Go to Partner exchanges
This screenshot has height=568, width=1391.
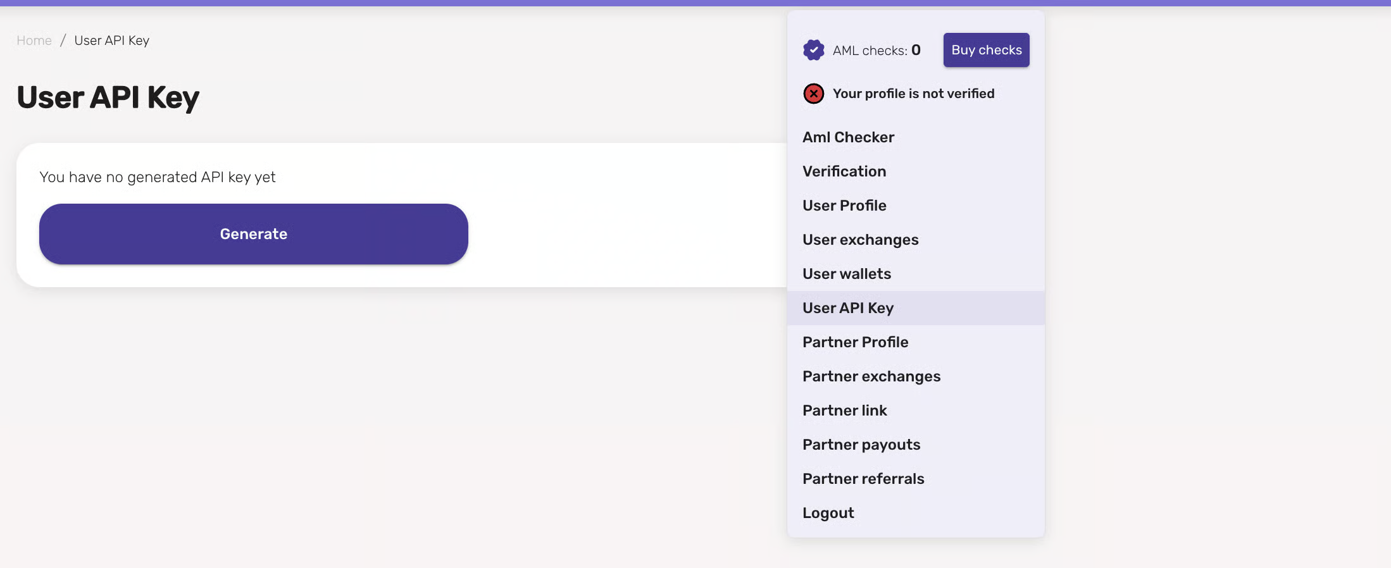(871, 376)
